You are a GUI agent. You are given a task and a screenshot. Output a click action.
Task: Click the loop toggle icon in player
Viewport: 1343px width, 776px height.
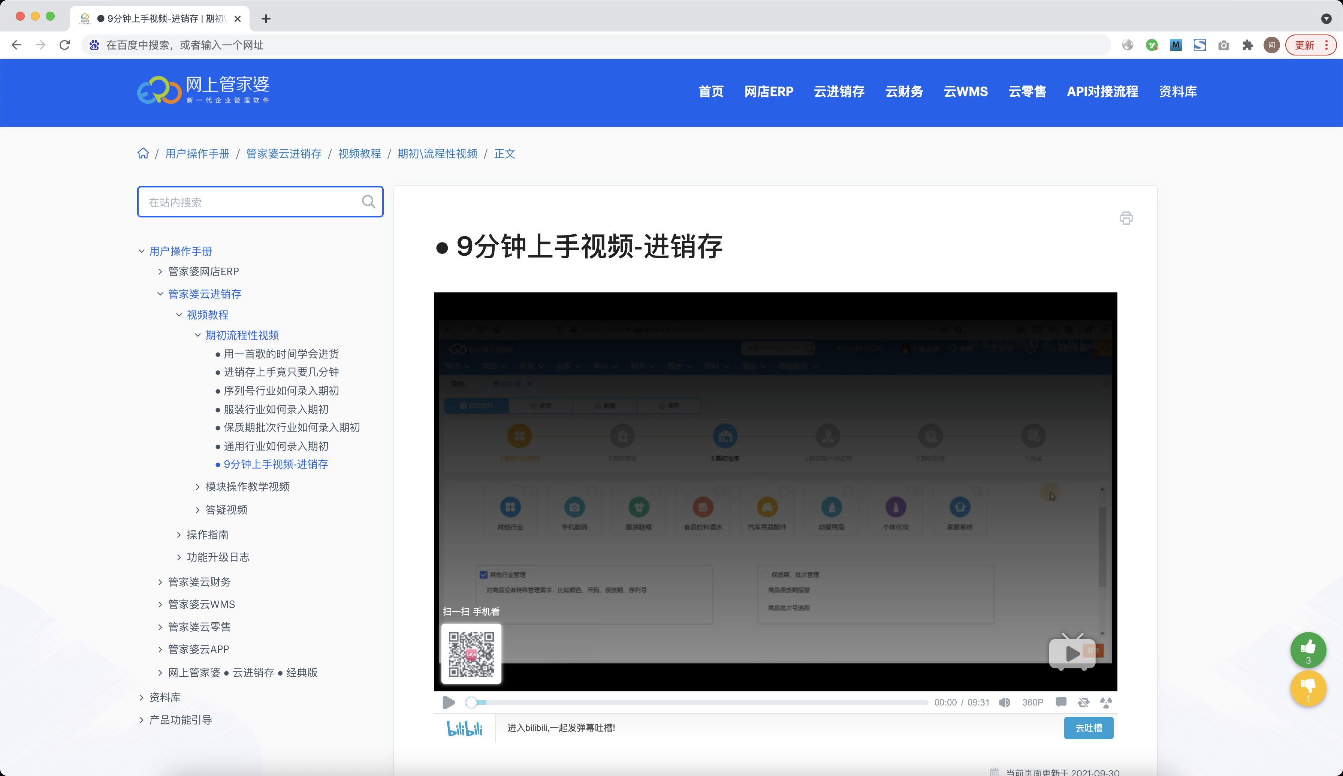(x=1083, y=703)
